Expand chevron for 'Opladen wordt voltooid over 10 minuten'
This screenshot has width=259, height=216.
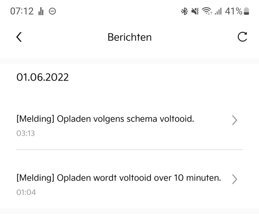click(x=235, y=179)
